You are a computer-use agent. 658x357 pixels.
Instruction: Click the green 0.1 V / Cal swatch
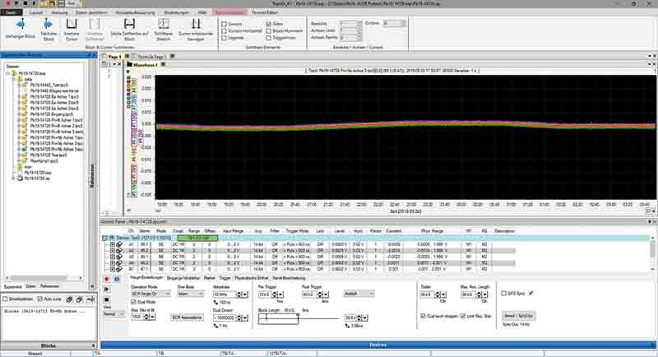(x=197, y=238)
